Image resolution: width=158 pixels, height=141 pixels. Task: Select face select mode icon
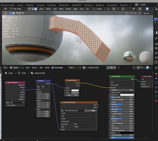tap(36, 9)
